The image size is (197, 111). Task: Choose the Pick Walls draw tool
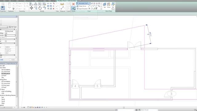tap(96, 9)
